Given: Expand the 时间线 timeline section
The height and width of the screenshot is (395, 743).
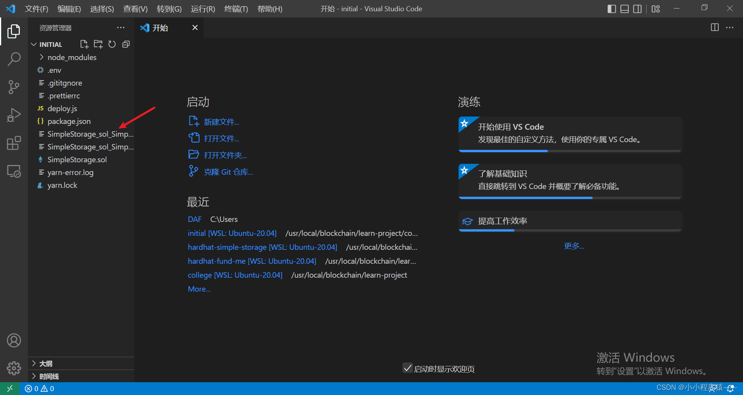Looking at the screenshot, I should point(81,376).
